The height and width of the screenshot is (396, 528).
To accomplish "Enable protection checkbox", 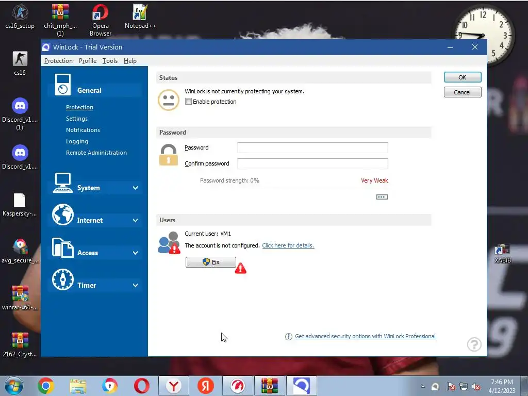I will click(188, 102).
